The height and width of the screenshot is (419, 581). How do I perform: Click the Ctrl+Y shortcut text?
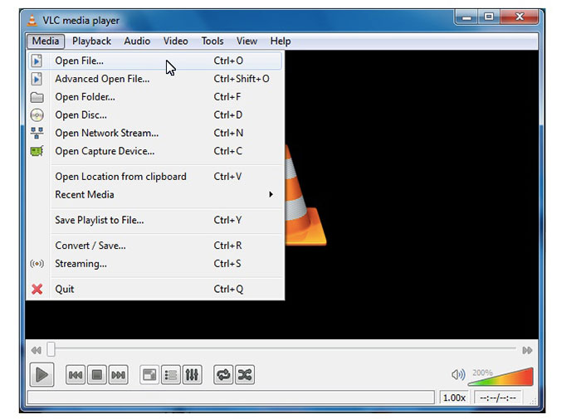coord(227,220)
